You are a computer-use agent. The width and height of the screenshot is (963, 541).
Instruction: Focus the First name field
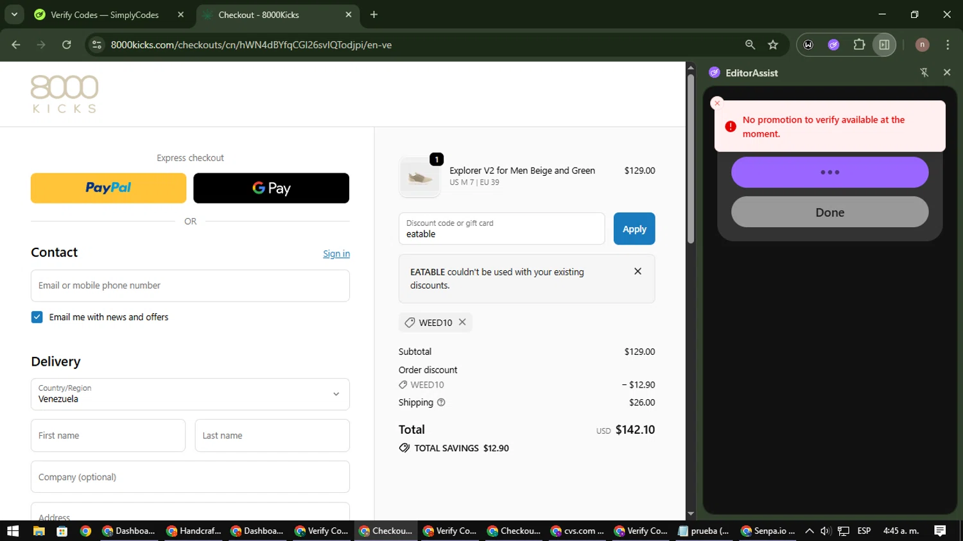point(108,436)
